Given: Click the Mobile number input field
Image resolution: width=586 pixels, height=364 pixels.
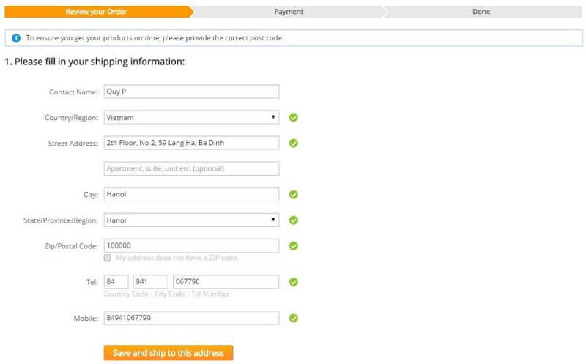Looking at the screenshot, I should coord(191,318).
